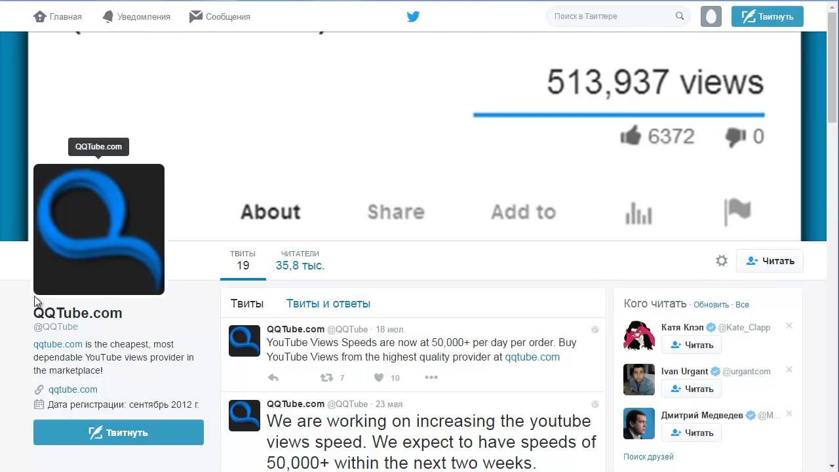Click the Все link in Кого читать

coord(742,305)
